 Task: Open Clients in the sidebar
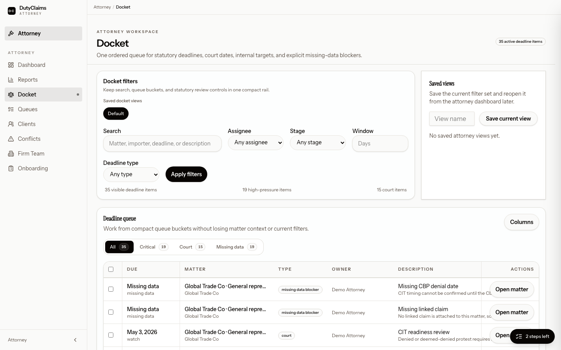pos(43,124)
